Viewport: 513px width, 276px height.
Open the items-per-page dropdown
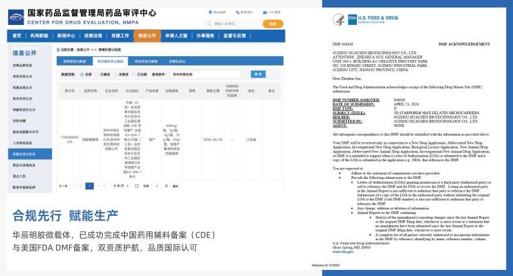pyautogui.click(x=120, y=186)
